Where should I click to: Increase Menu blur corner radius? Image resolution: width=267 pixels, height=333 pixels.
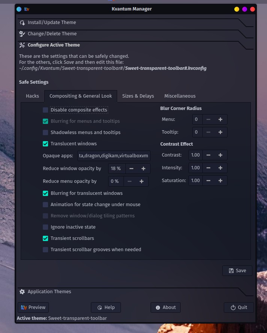pyautogui.click(x=220, y=119)
